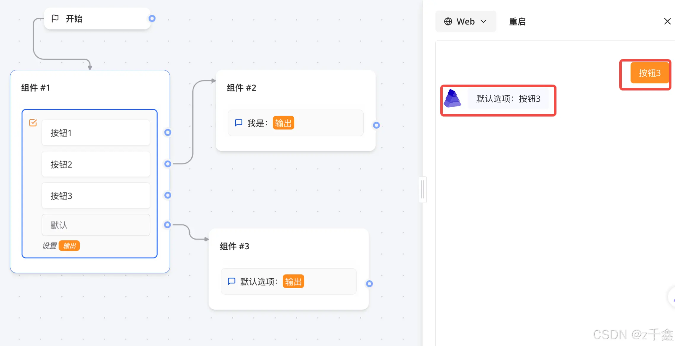Image resolution: width=675 pixels, height=346 pixels.
Task: Select the 按钮3 choice item in 组件 #1
Action: point(96,195)
